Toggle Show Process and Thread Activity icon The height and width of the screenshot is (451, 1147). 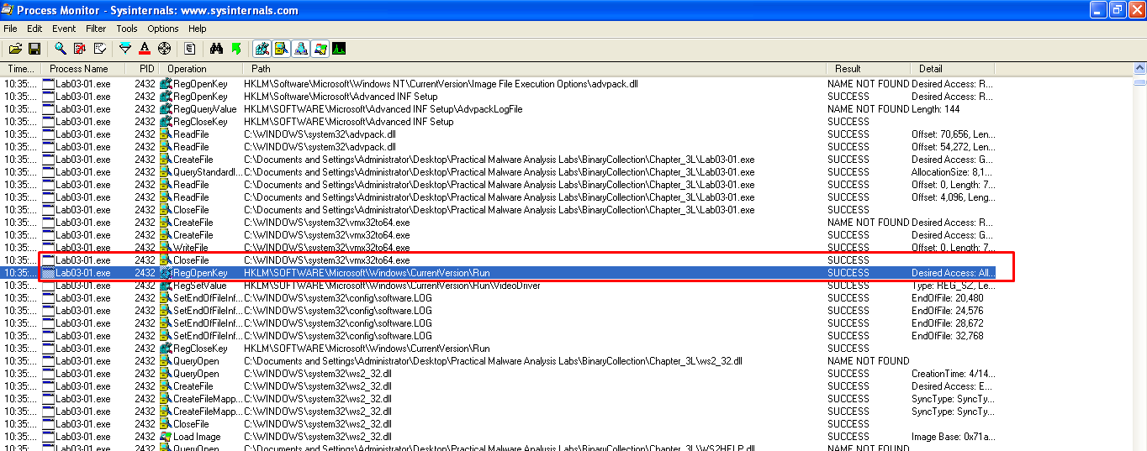[320, 49]
